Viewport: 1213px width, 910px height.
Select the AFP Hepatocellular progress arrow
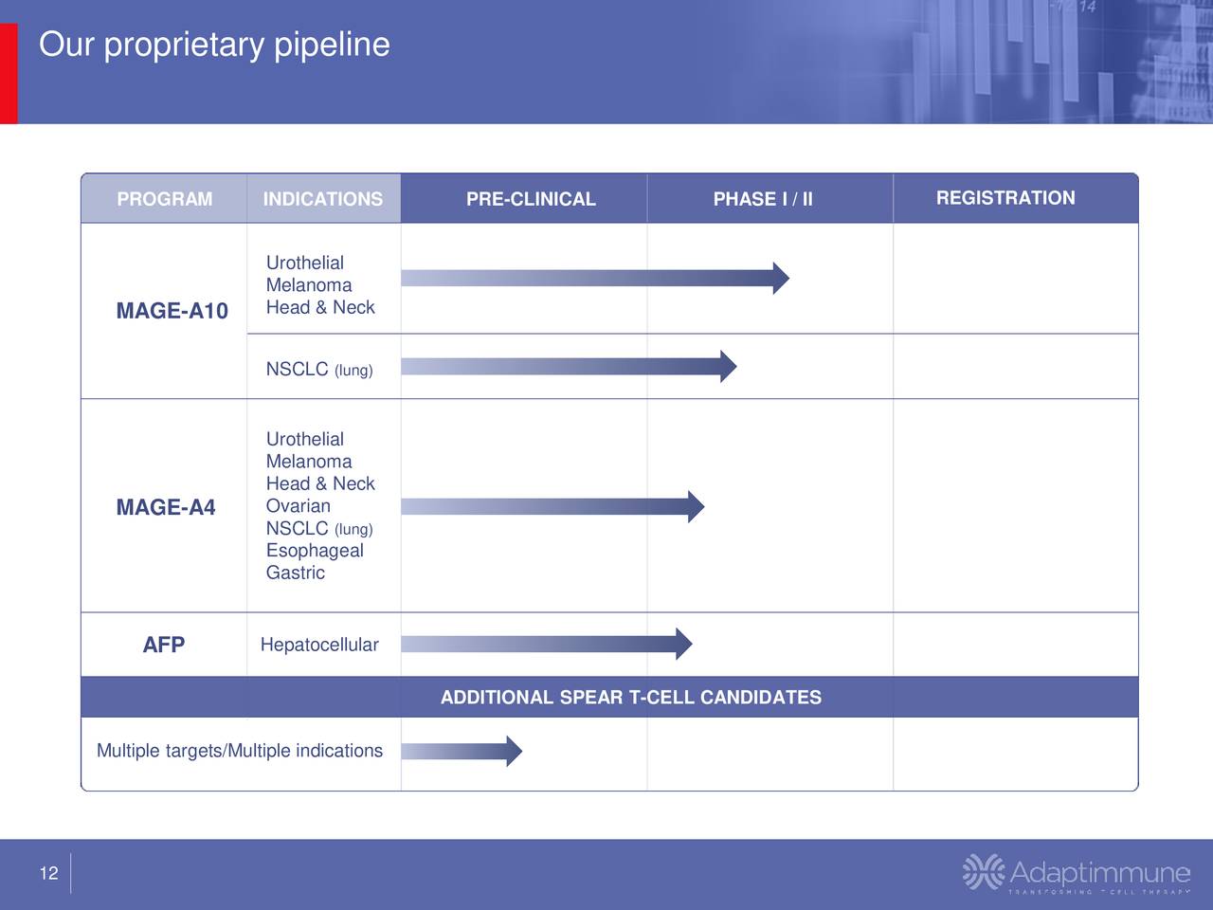click(547, 644)
